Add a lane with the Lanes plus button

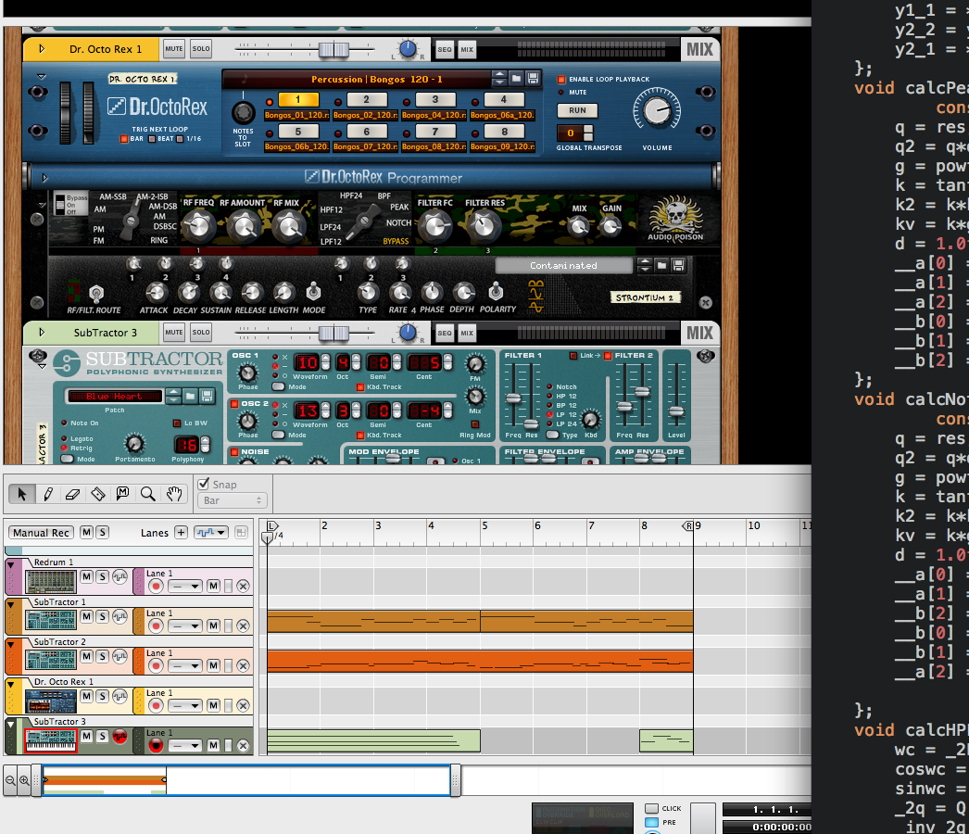[x=181, y=532]
